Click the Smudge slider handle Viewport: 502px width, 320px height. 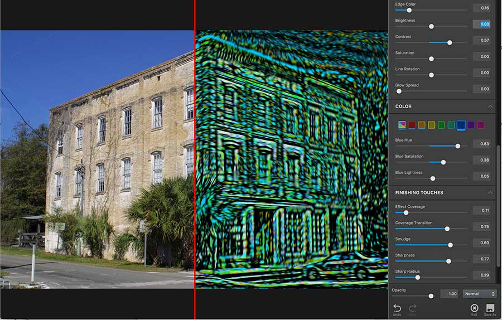point(450,245)
